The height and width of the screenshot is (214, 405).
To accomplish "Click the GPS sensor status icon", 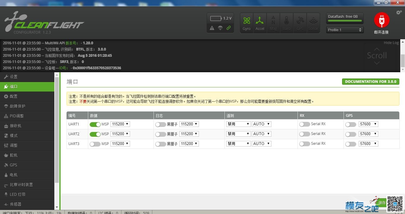I will tap(300, 23).
